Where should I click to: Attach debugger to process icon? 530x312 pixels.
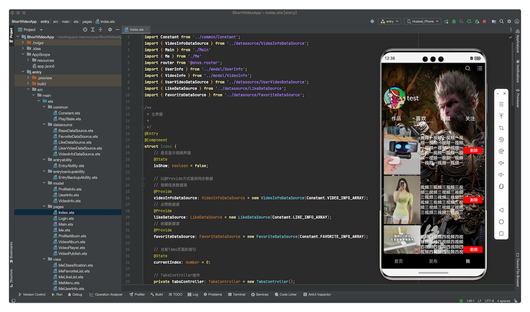pos(477,21)
